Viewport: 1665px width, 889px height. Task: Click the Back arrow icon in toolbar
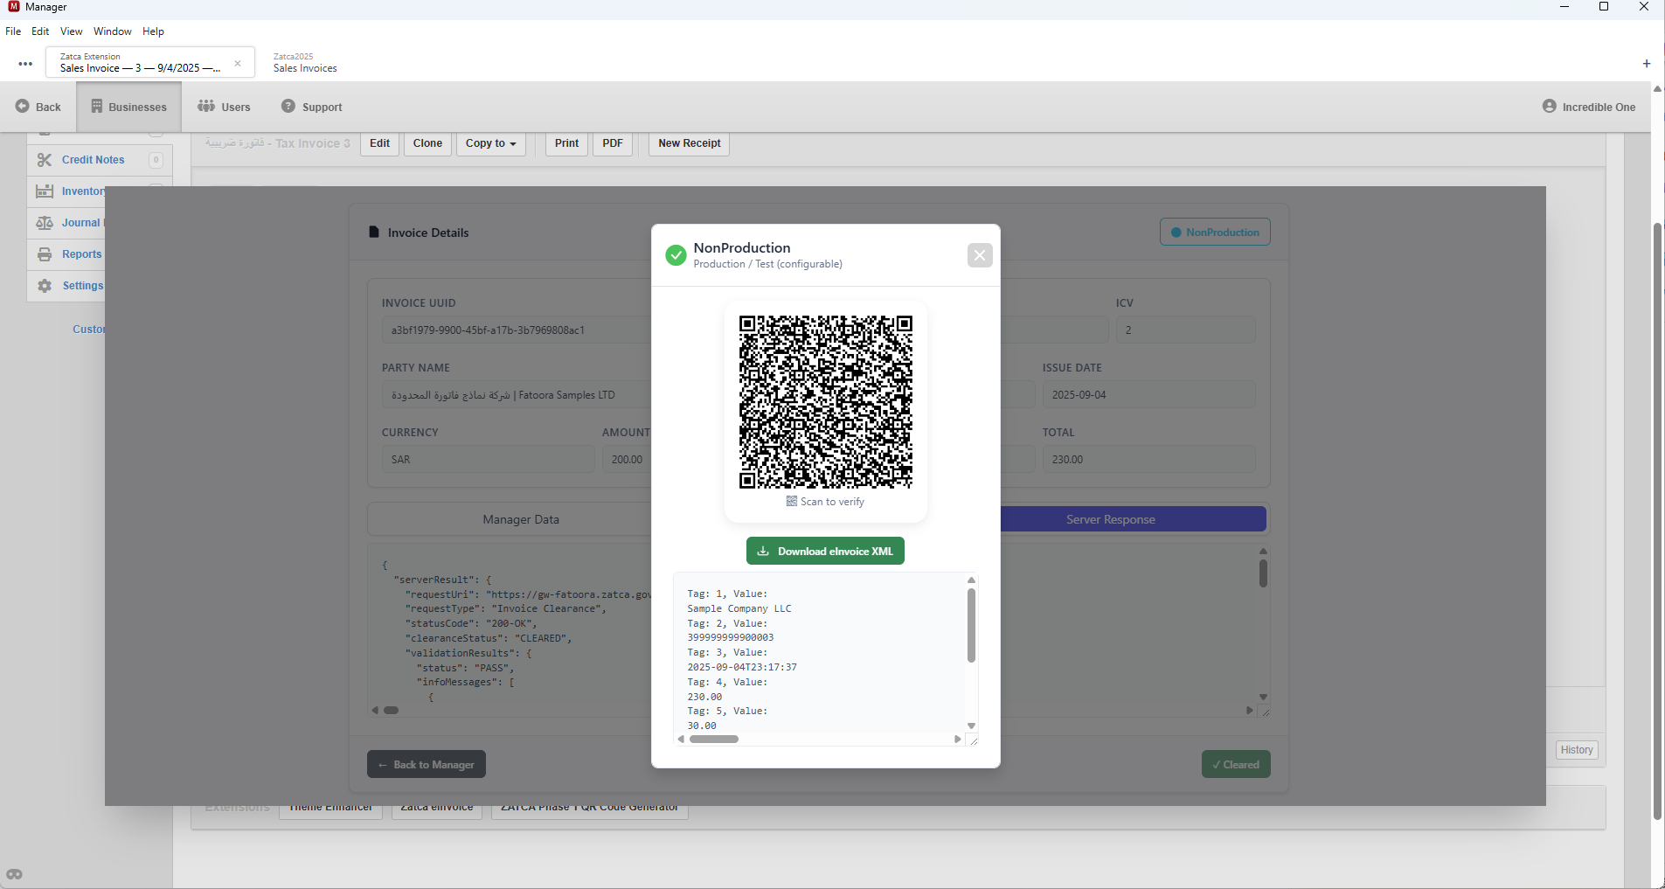(23, 107)
